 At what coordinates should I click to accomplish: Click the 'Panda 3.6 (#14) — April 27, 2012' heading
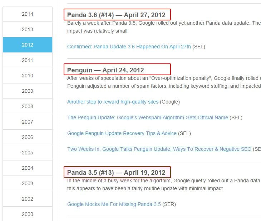116,15
